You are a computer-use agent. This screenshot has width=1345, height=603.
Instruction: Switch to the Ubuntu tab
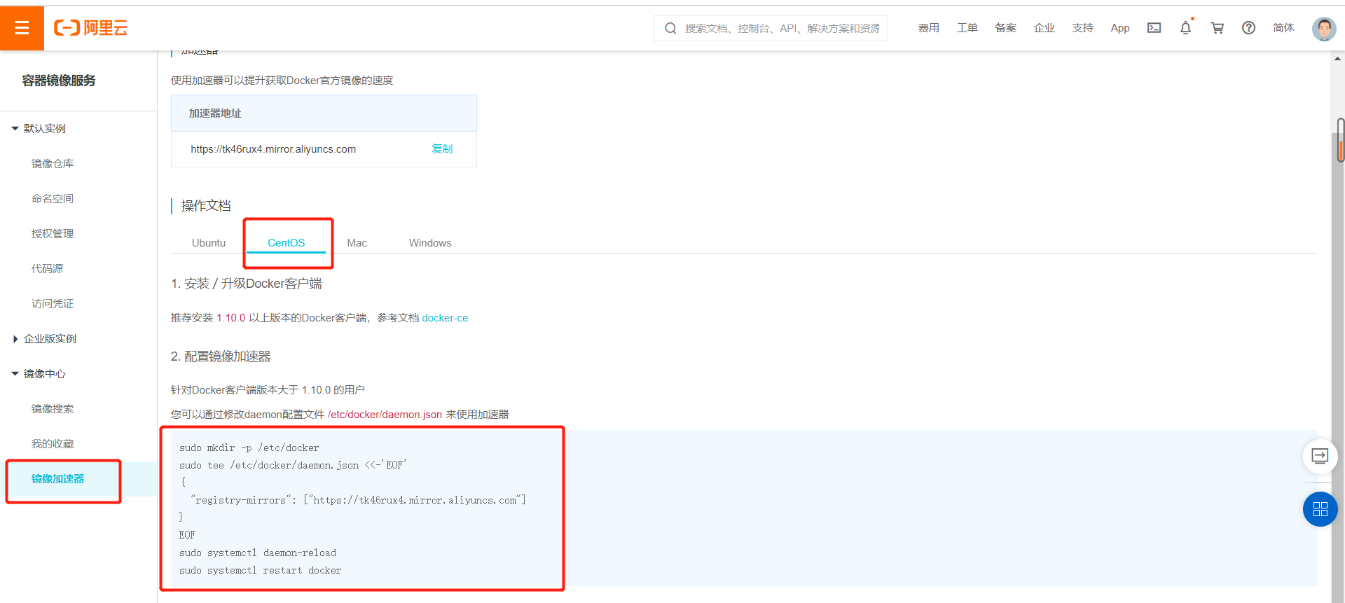click(209, 242)
